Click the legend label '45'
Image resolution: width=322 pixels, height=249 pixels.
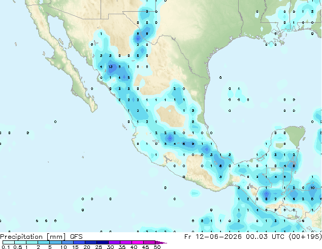pyautogui.click(x=145, y=247)
